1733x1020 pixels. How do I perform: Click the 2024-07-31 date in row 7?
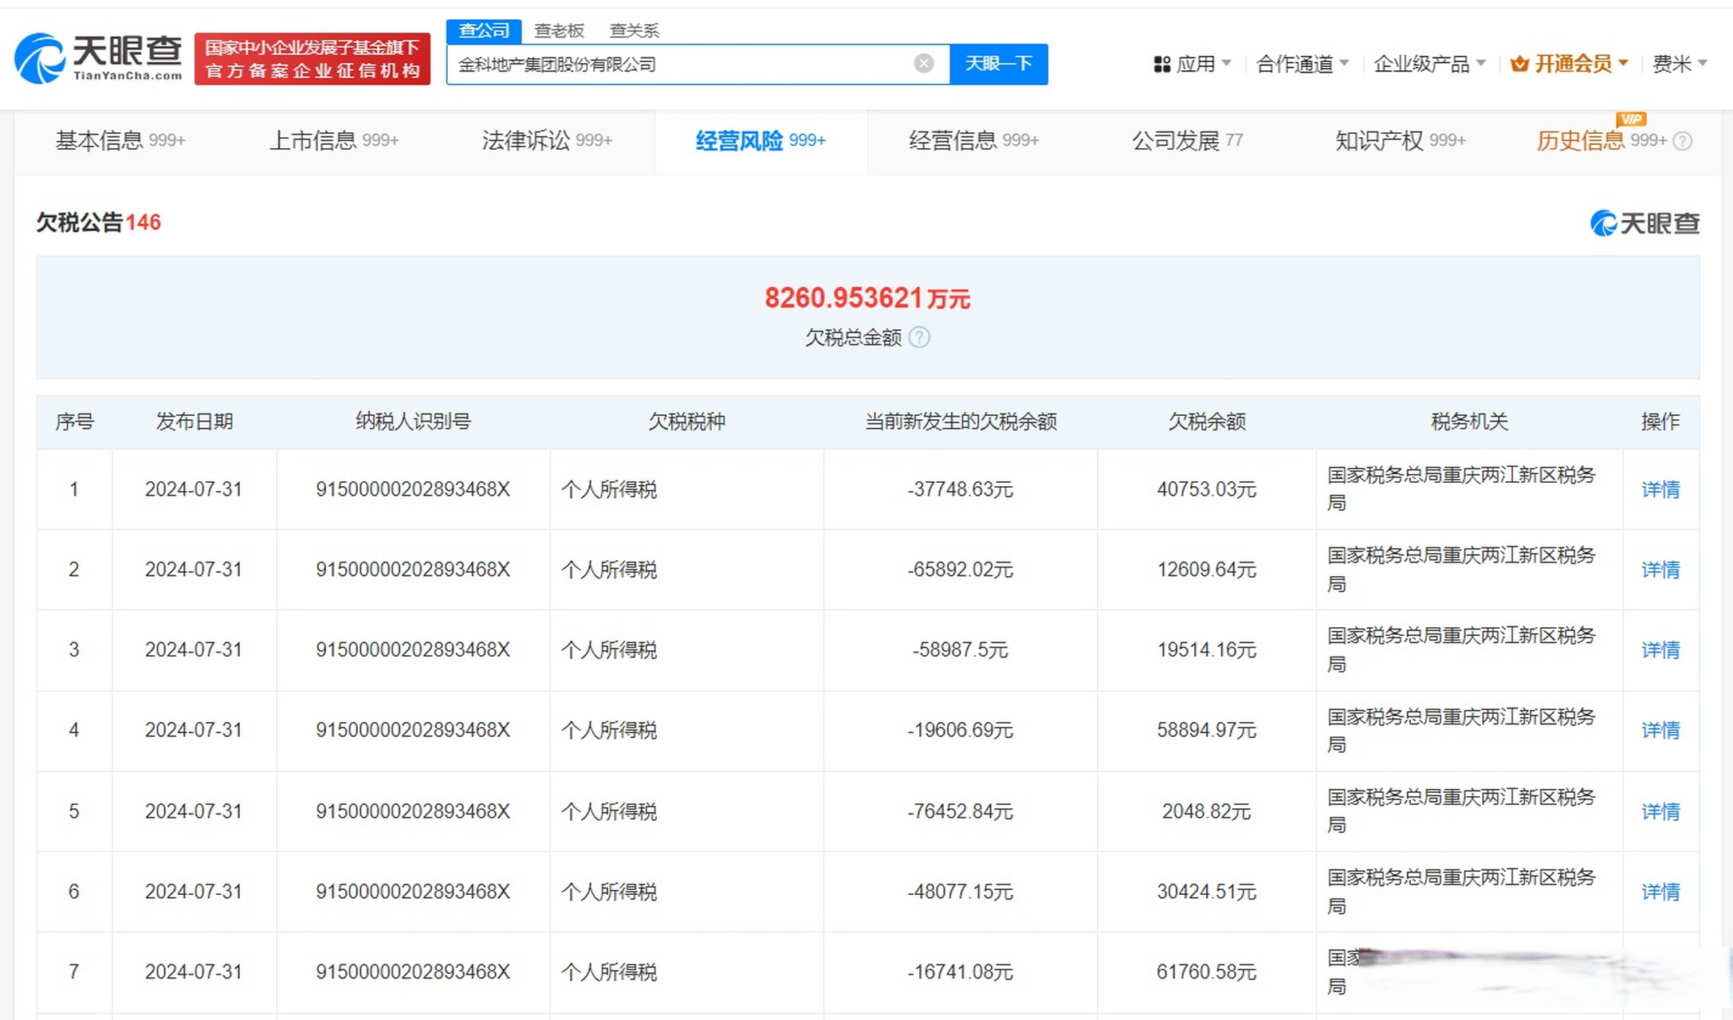pyautogui.click(x=194, y=972)
